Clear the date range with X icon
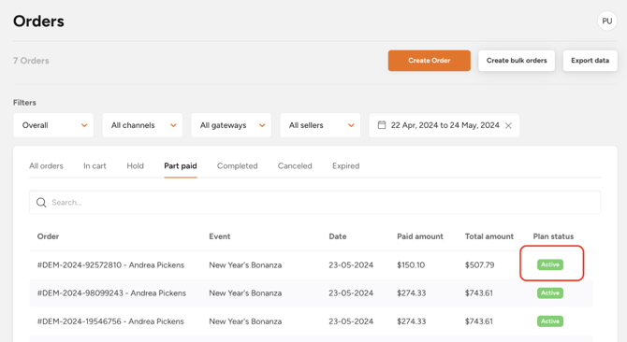Screen dimensions: 627x342 click(x=508, y=126)
